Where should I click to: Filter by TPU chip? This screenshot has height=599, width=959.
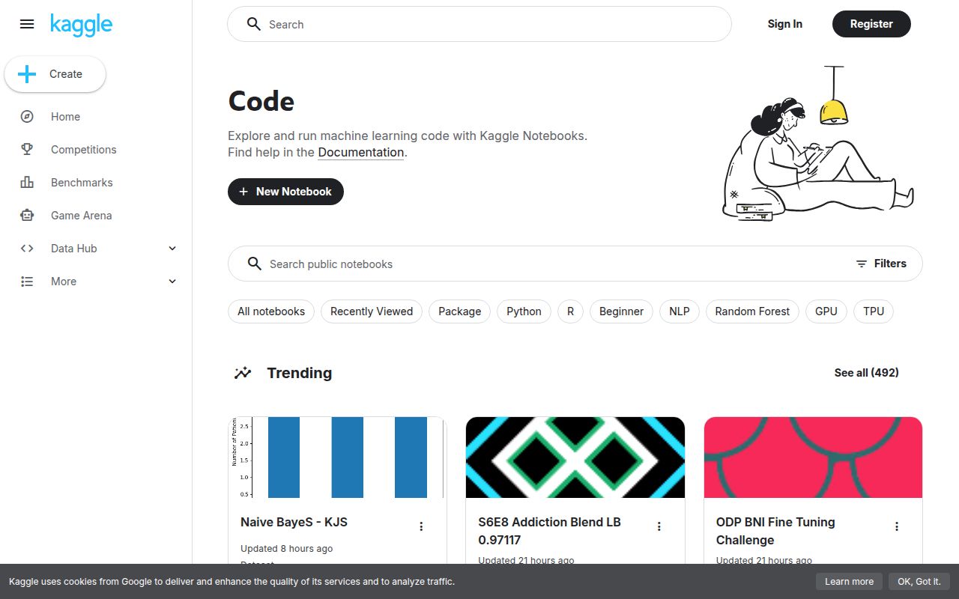874,311
